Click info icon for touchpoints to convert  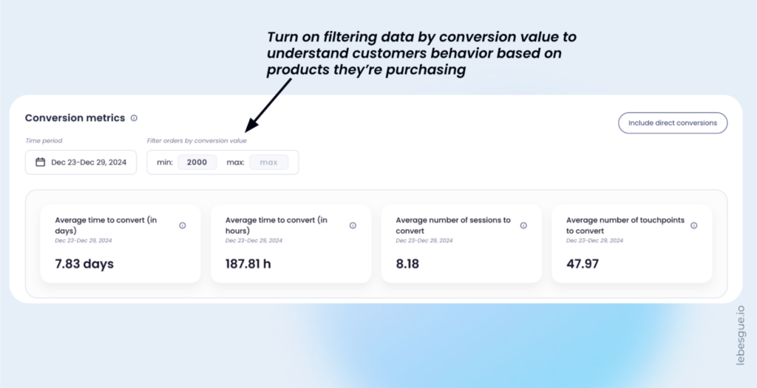pos(693,225)
